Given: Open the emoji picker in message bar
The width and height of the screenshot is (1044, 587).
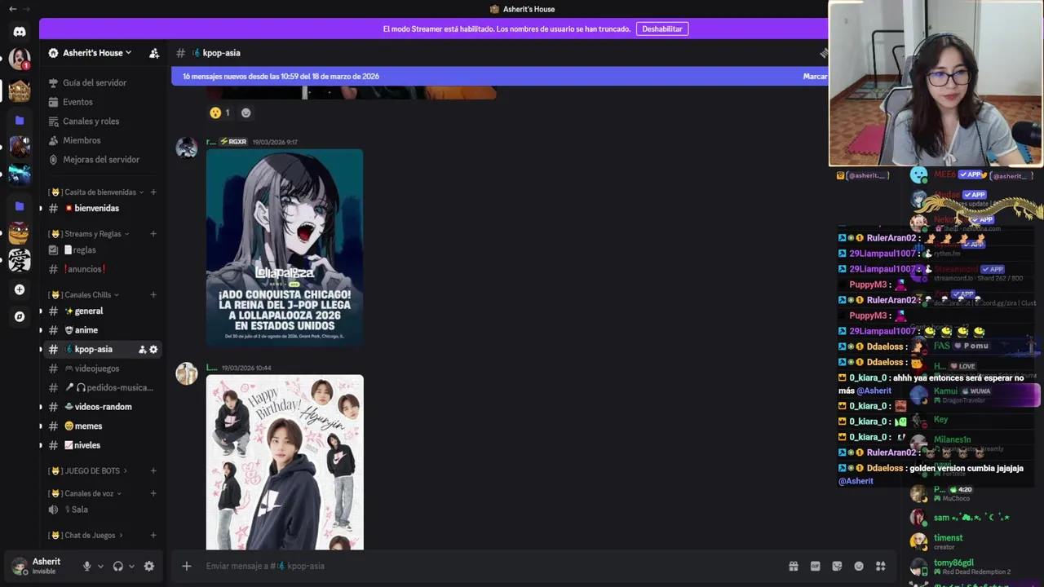Looking at the screenshot, I should 859,566.
